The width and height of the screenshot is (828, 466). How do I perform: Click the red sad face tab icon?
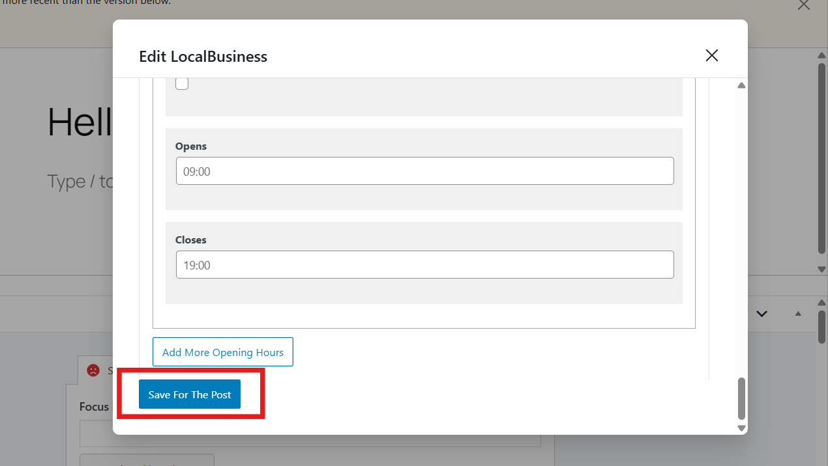pyautogui.click(x=93, y=370)
